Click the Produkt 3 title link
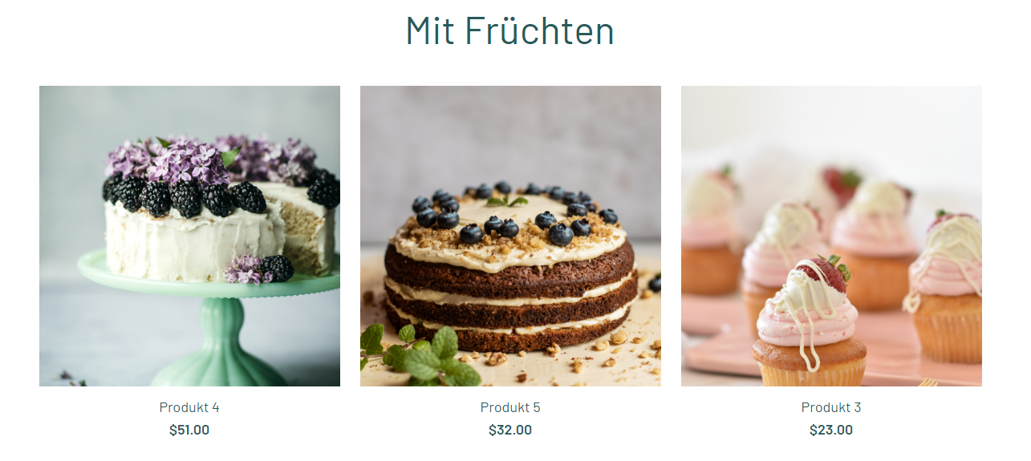The image size is (1031, 461). (831, 407)
